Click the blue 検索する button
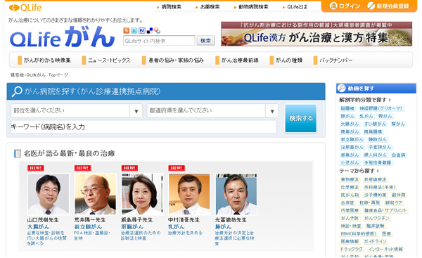422x258 pixels. click(x=300, y=118)
